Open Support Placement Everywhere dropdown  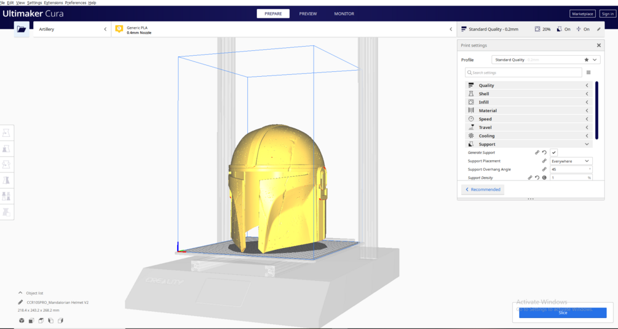pyautogui.click(x=571, y=161)
